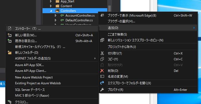Open the 追加(D) context menu item
This screenshot has height=104, width=201.
148,28
